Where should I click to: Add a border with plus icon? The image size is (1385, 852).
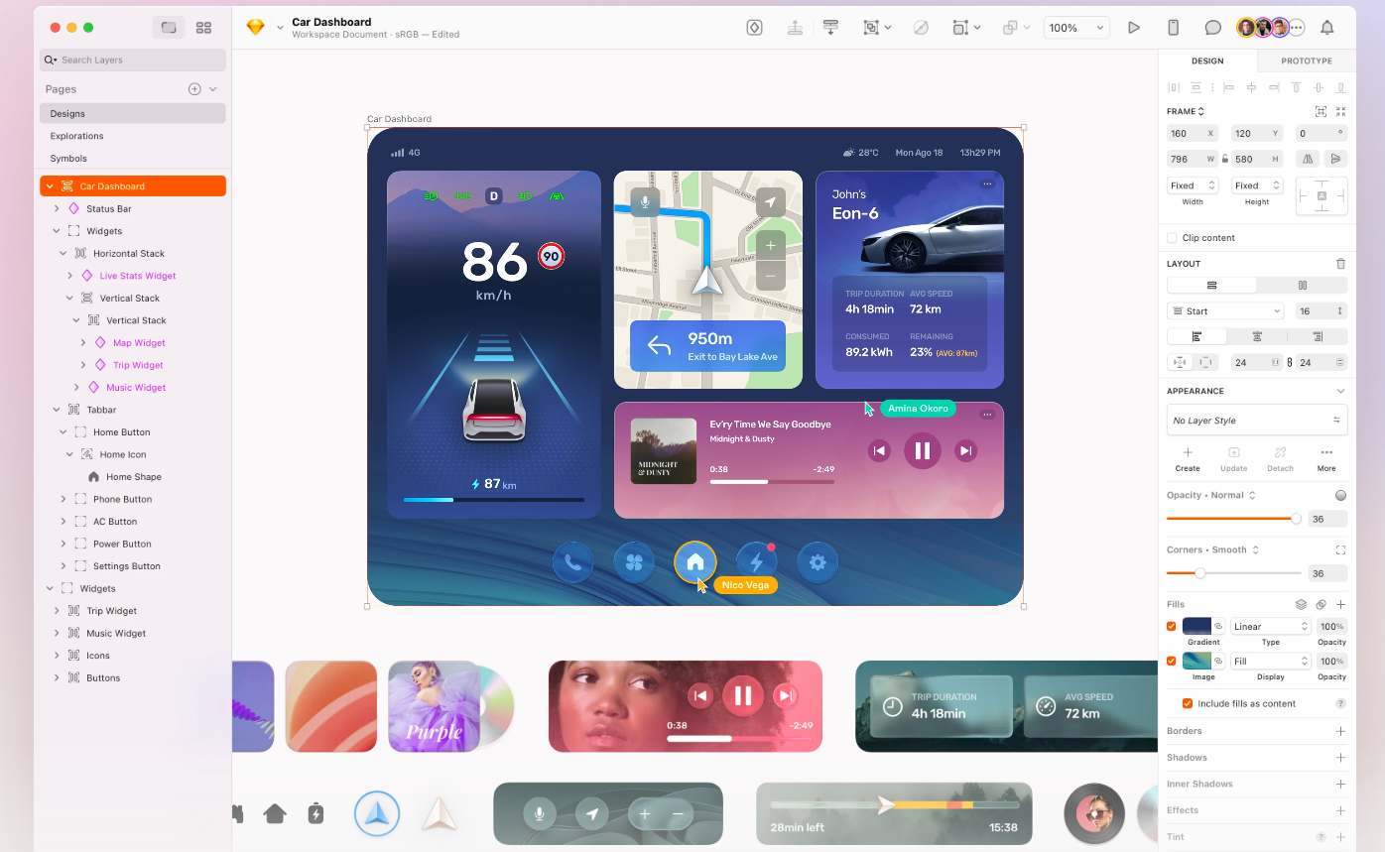[1340, 731]
